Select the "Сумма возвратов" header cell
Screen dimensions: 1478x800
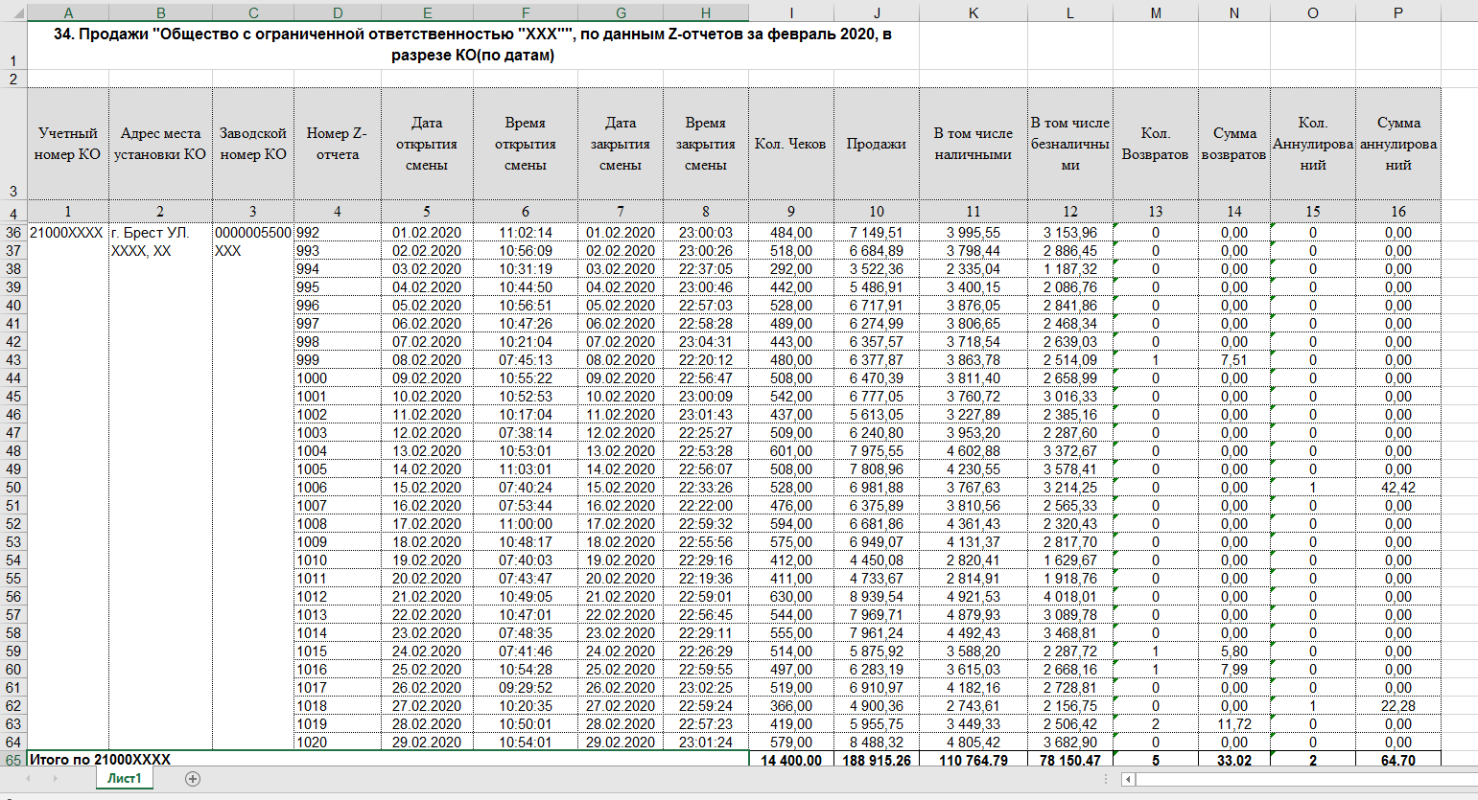point(1234,144)
